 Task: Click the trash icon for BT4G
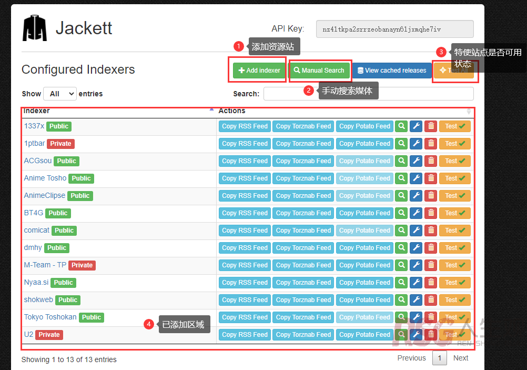(x=431, y=213)
